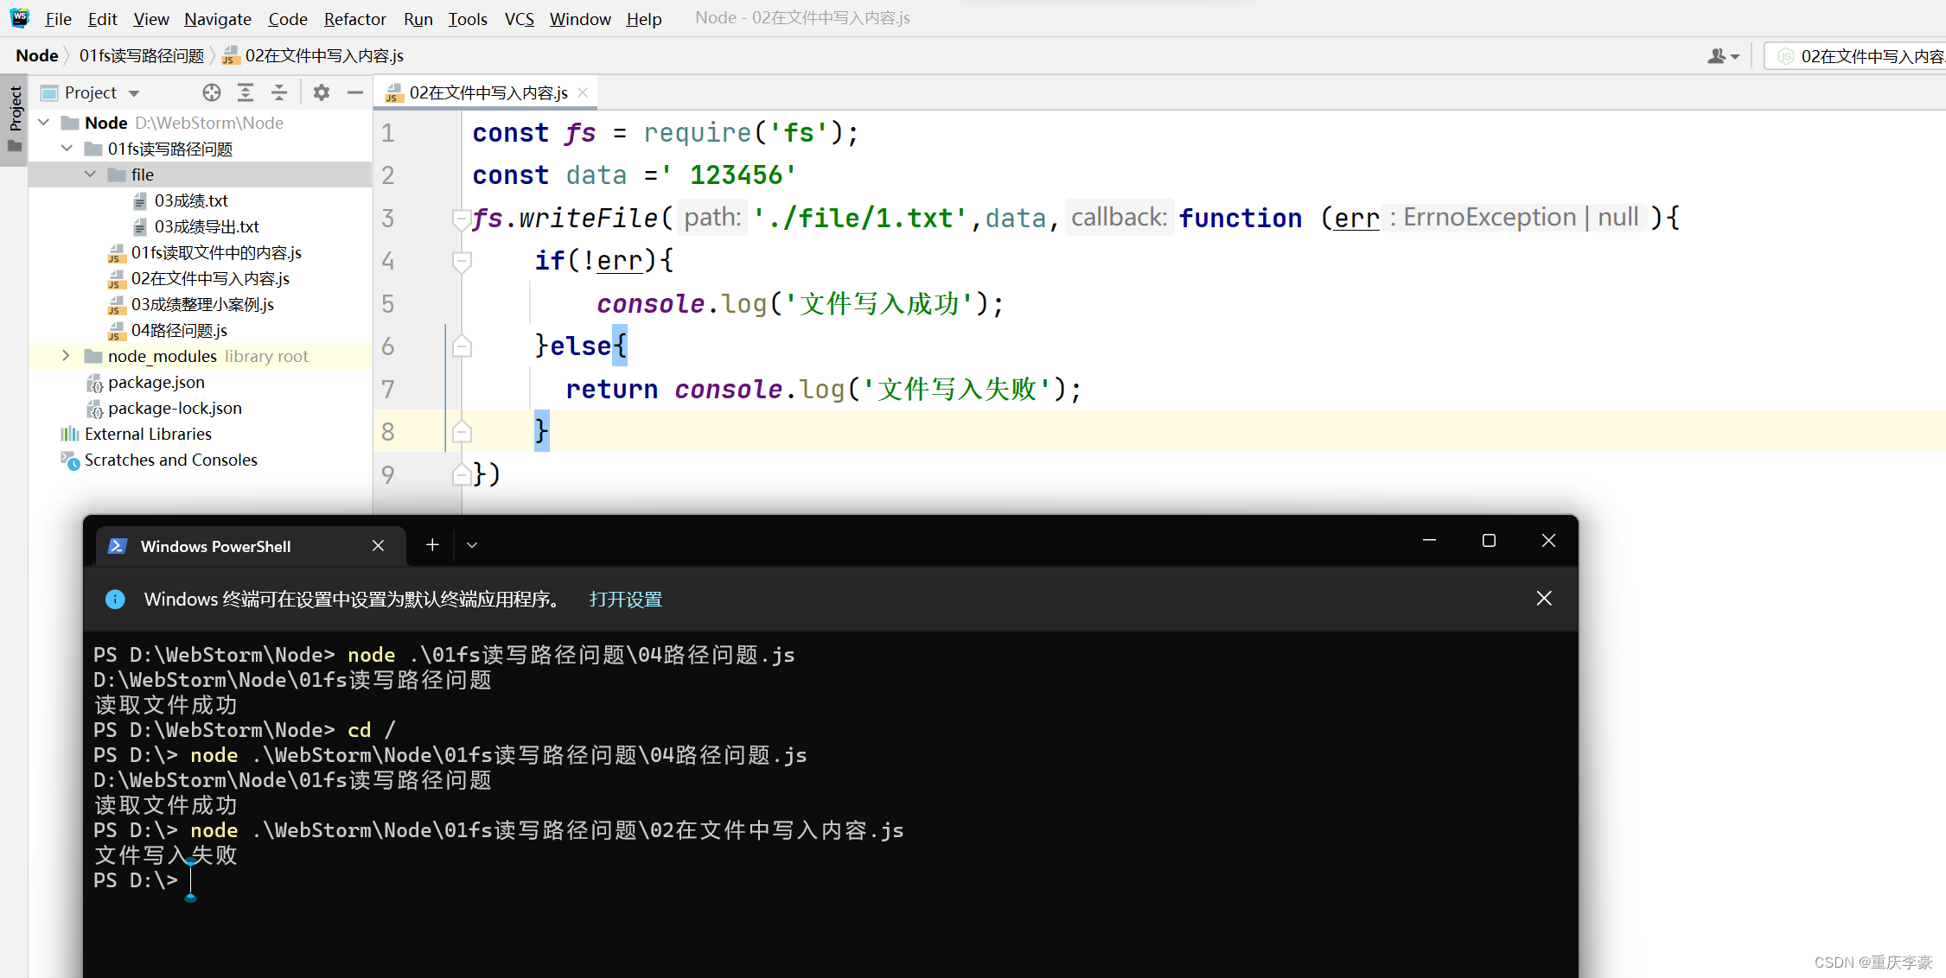Image resolution: width=1946 pixels, height=978 pixels.
Task: Click the path parameter hint './file/1.txt'
Action: point(859,218)
